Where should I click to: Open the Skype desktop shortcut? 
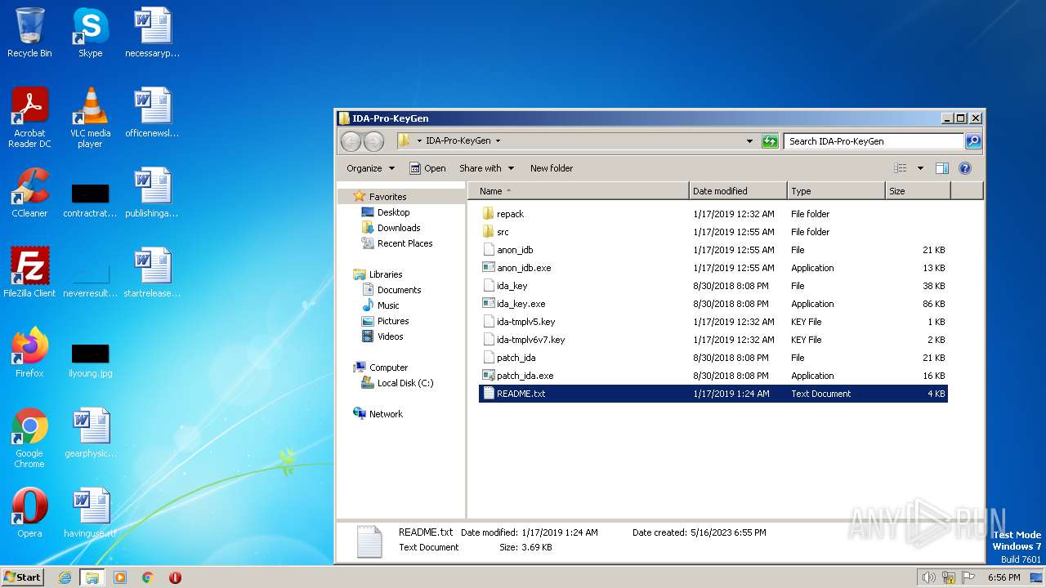click(x=90, y=33)
